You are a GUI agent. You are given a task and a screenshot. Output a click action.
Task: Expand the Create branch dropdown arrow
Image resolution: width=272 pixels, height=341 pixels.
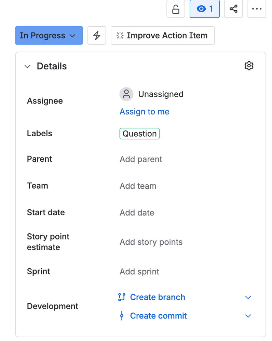click(x=248, y=297)
